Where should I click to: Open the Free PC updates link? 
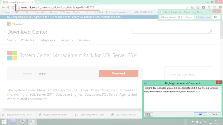[182, 75]
